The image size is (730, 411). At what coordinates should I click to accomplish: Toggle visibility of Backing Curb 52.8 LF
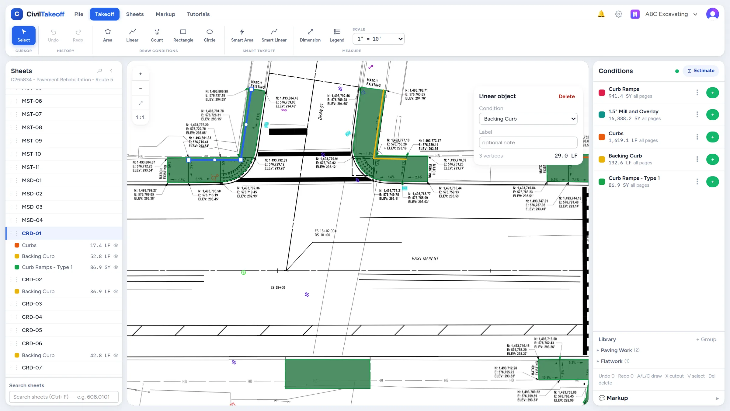(116, 256)
